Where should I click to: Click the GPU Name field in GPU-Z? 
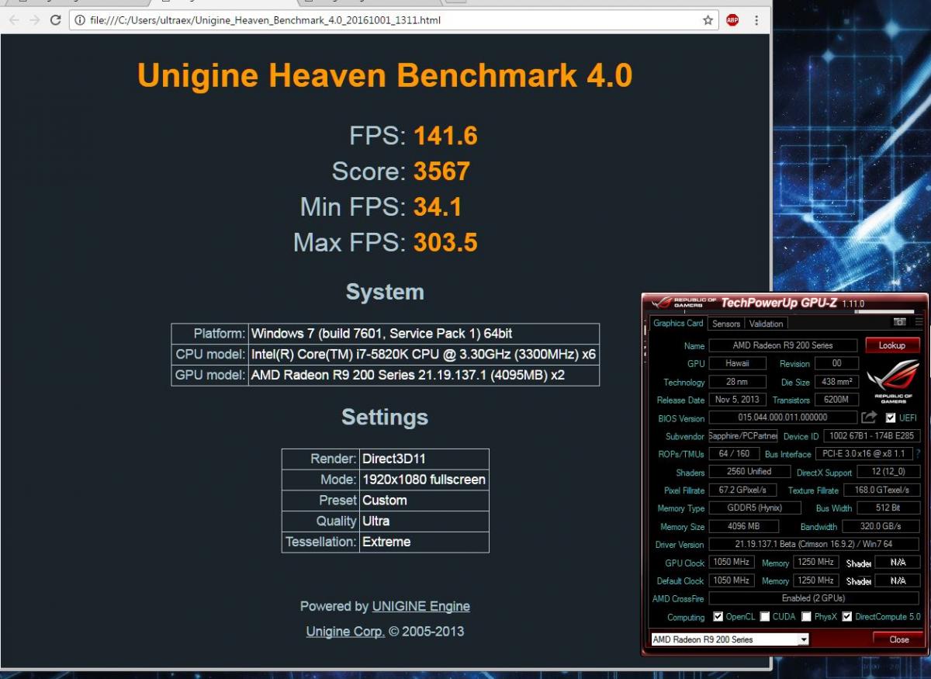click(783, 345)
